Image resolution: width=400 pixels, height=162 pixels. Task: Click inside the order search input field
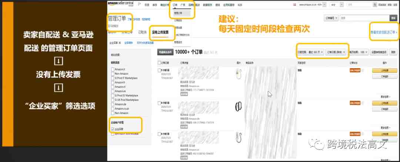(x=364, y=18)
